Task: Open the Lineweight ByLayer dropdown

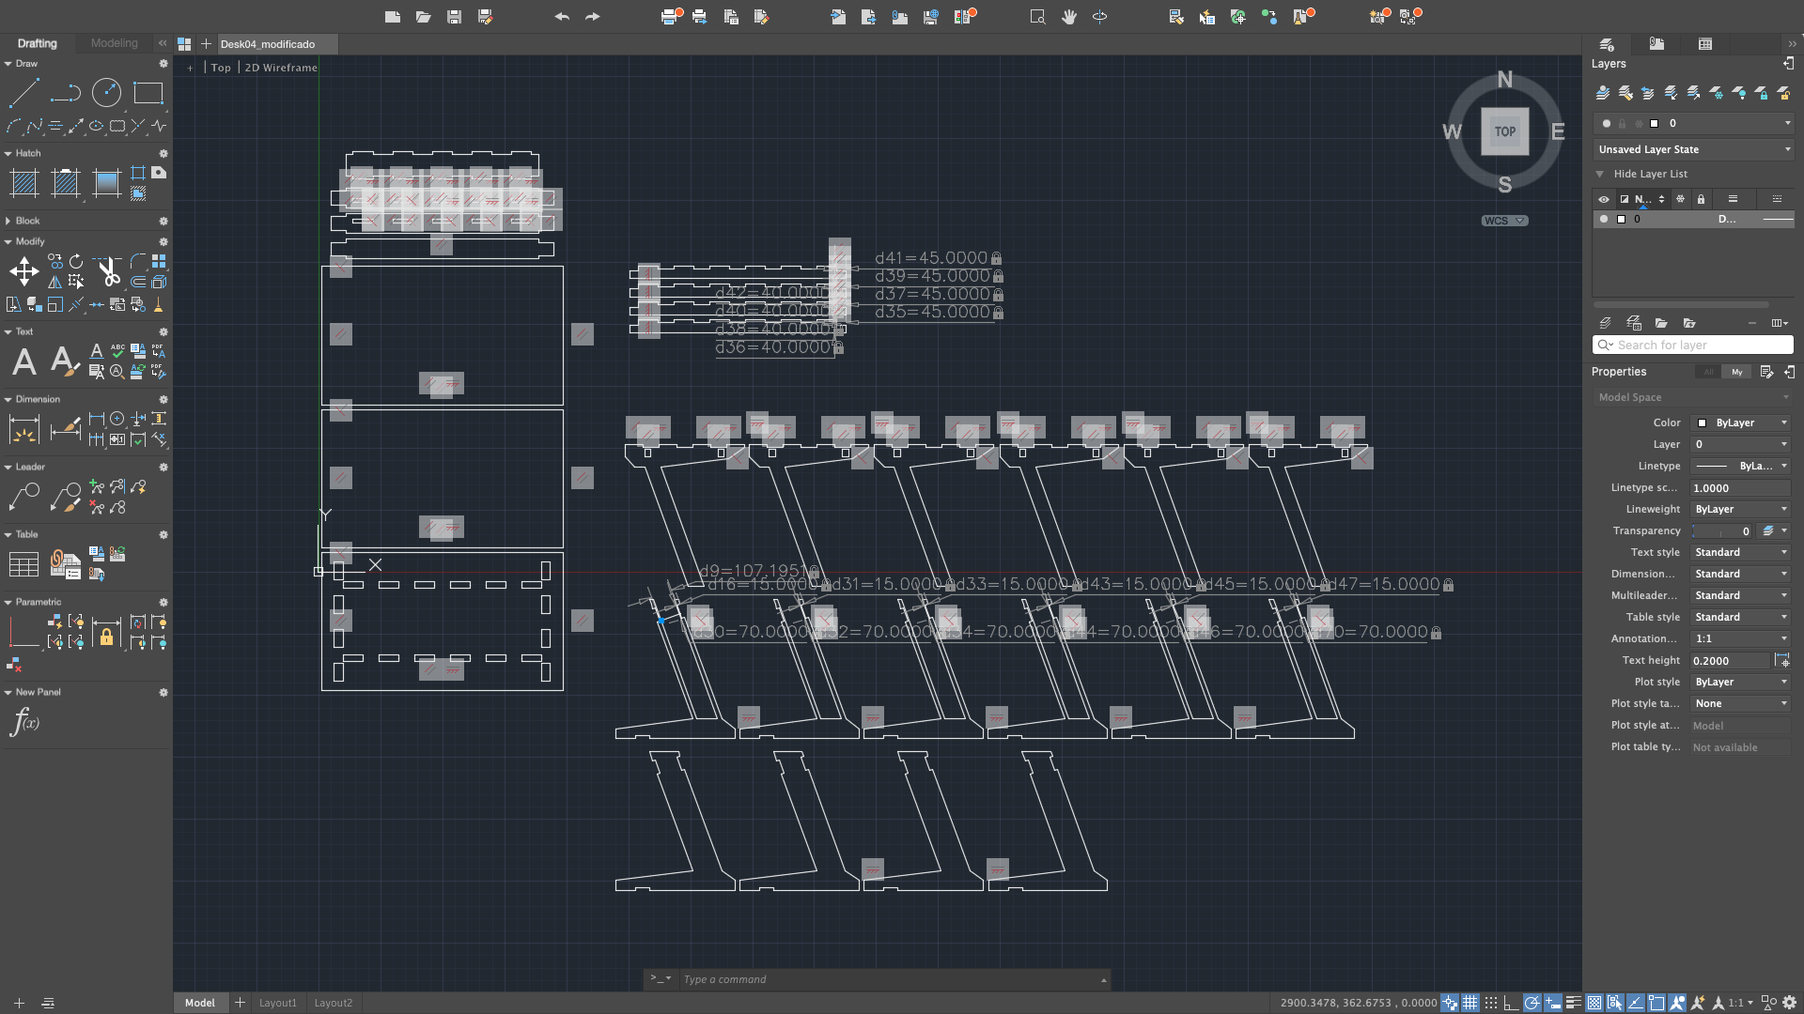Action: (1741, 509)
